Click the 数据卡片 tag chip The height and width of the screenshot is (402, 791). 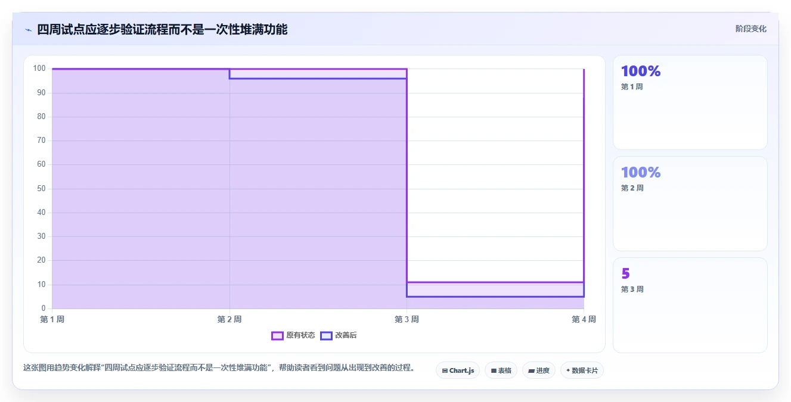582,370
